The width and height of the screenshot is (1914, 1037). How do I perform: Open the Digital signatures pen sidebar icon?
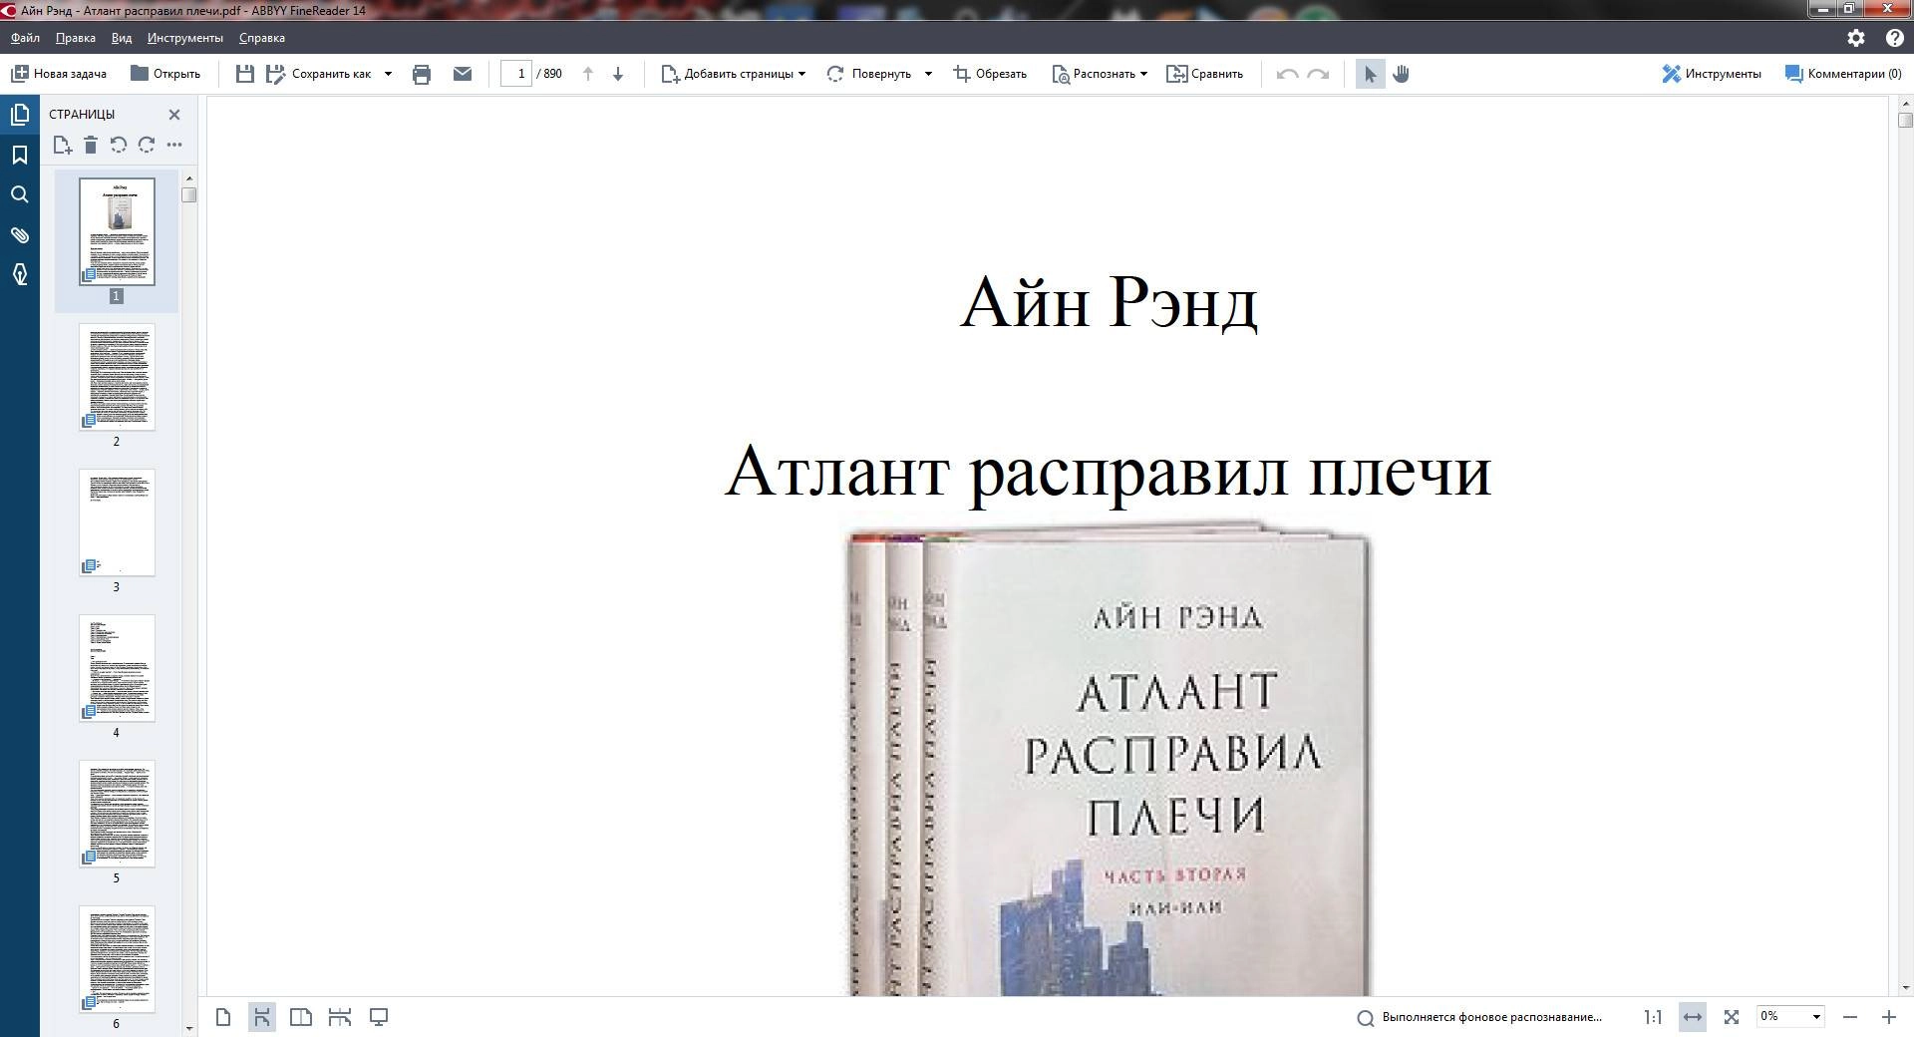19,274
